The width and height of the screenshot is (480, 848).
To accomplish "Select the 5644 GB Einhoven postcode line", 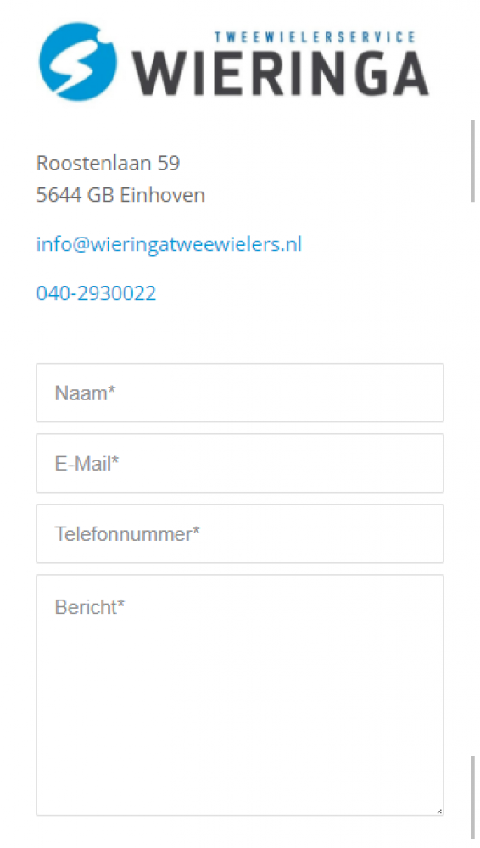I will pos(120,195).
